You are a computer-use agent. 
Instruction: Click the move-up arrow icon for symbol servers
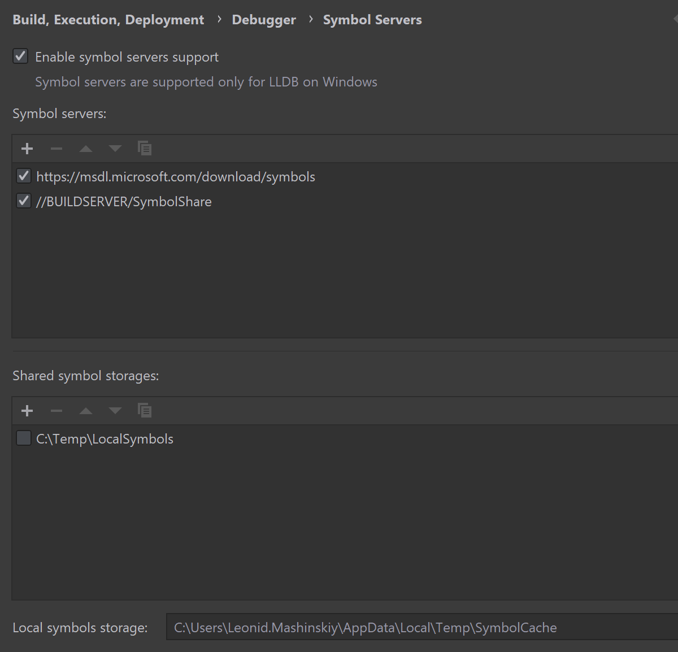click(85, 148)
